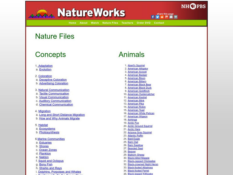Viewport: 233px width, 175px height.
Task: Open the Nekton link
Action: [44, 157]
